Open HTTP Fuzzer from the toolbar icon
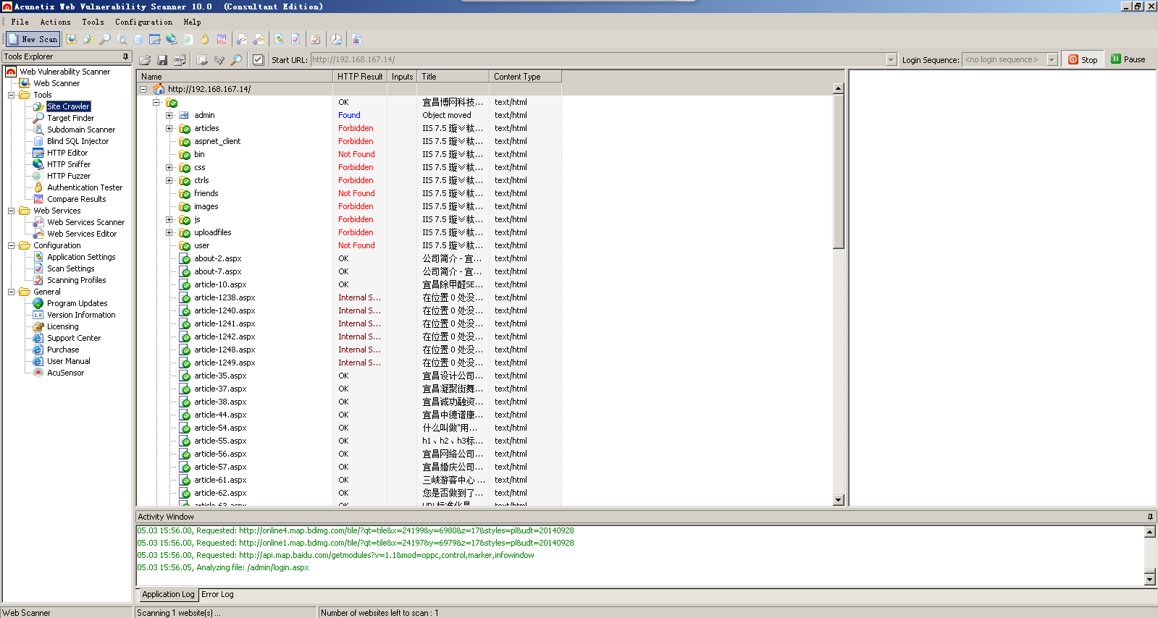This screenshot has width=1158, height=618. pos(188,39)
